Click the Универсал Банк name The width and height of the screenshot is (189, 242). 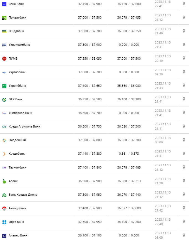(x=21, y=113)
